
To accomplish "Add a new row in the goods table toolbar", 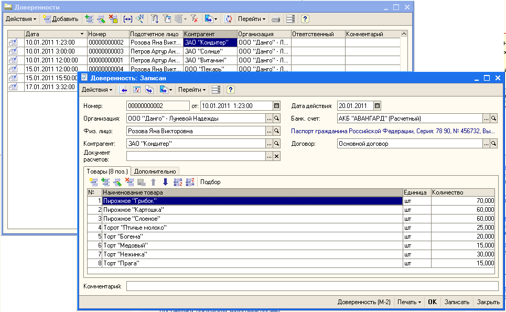I will point(93,182).
